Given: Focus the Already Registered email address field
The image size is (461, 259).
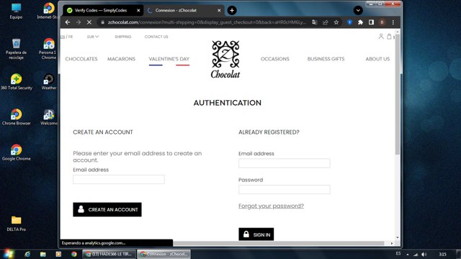Looking at the screenshot, I should (285, 163).
